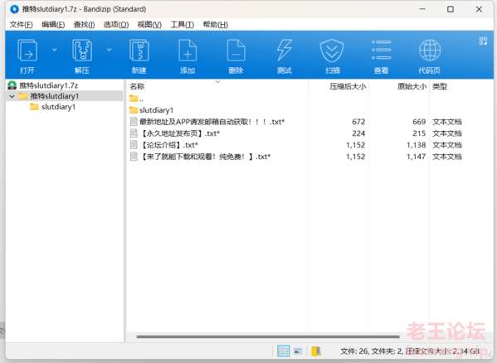
Task: Expand the dropdown arrow beside 解压
Action: (x=110, y=50)
